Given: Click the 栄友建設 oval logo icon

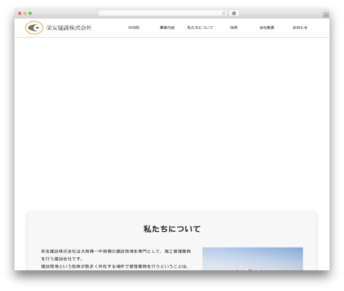Looking at the screenshot, I should 34,28.
